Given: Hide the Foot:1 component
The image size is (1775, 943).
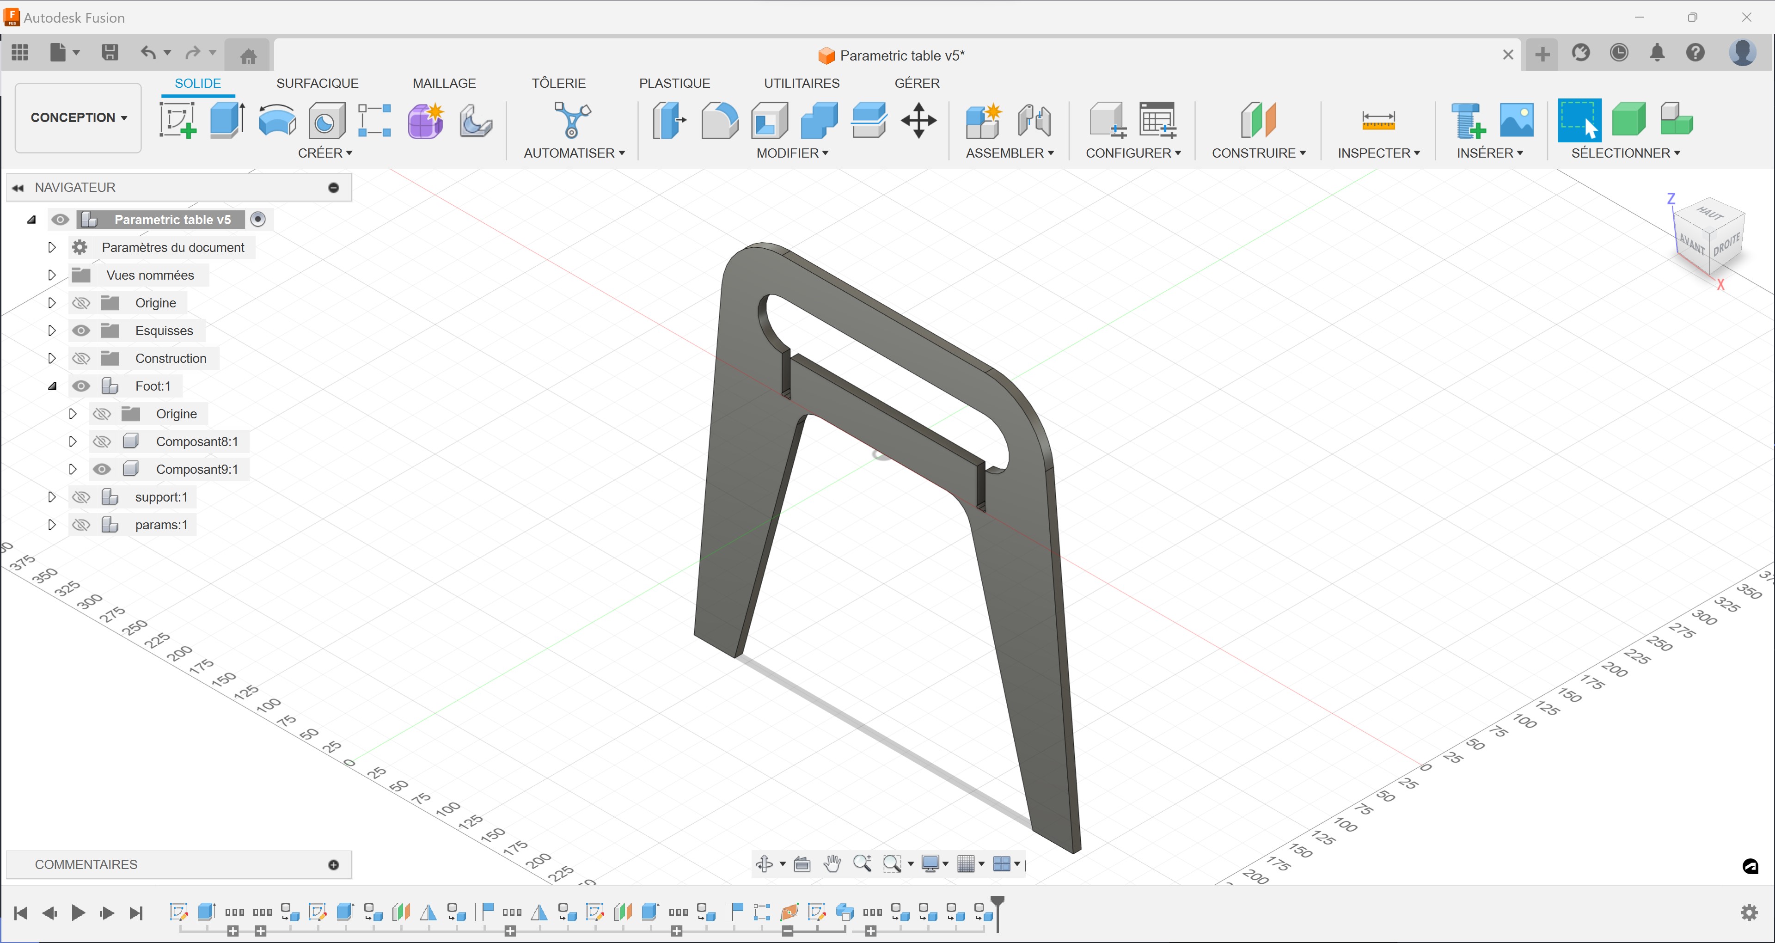Looking at the screenshot, I should click(81, 386).
